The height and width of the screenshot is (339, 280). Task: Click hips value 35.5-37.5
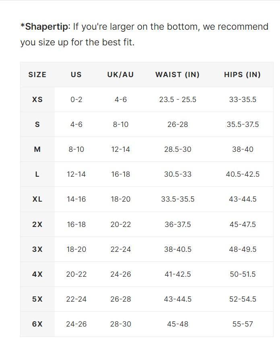coord(243,125)
